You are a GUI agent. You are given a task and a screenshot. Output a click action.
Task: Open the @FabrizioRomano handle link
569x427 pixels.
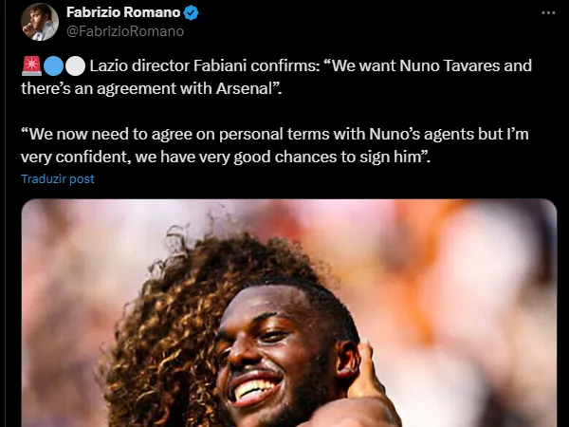click(125, 31)
